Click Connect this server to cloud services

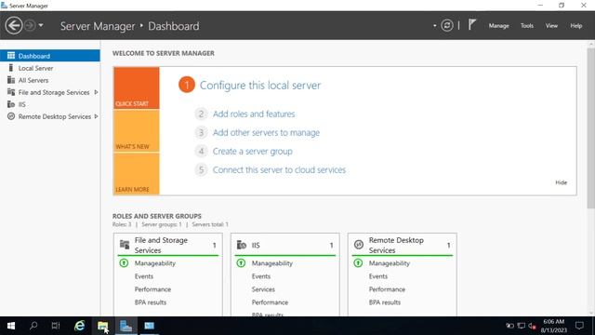[279, 169]
